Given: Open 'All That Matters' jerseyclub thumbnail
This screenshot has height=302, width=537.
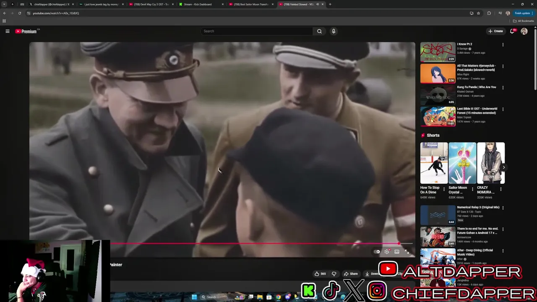Looking at the screenshot, I should 438,73.
